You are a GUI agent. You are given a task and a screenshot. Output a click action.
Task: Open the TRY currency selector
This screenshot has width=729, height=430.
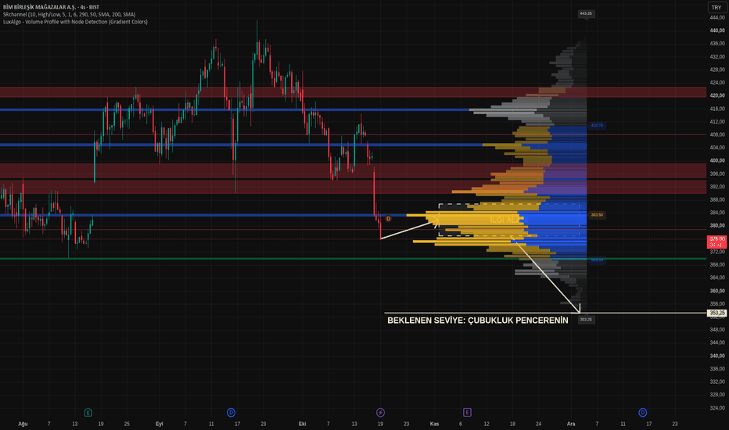716,8
